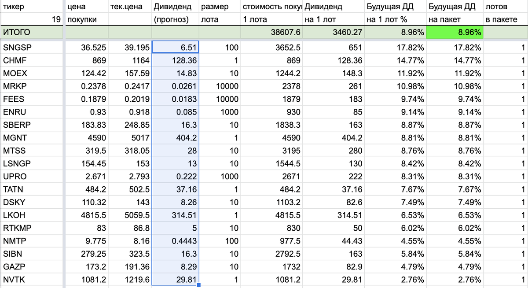Select the SBERP ticker cell
The width and height of the screenshot is (528, 288).
32,125
